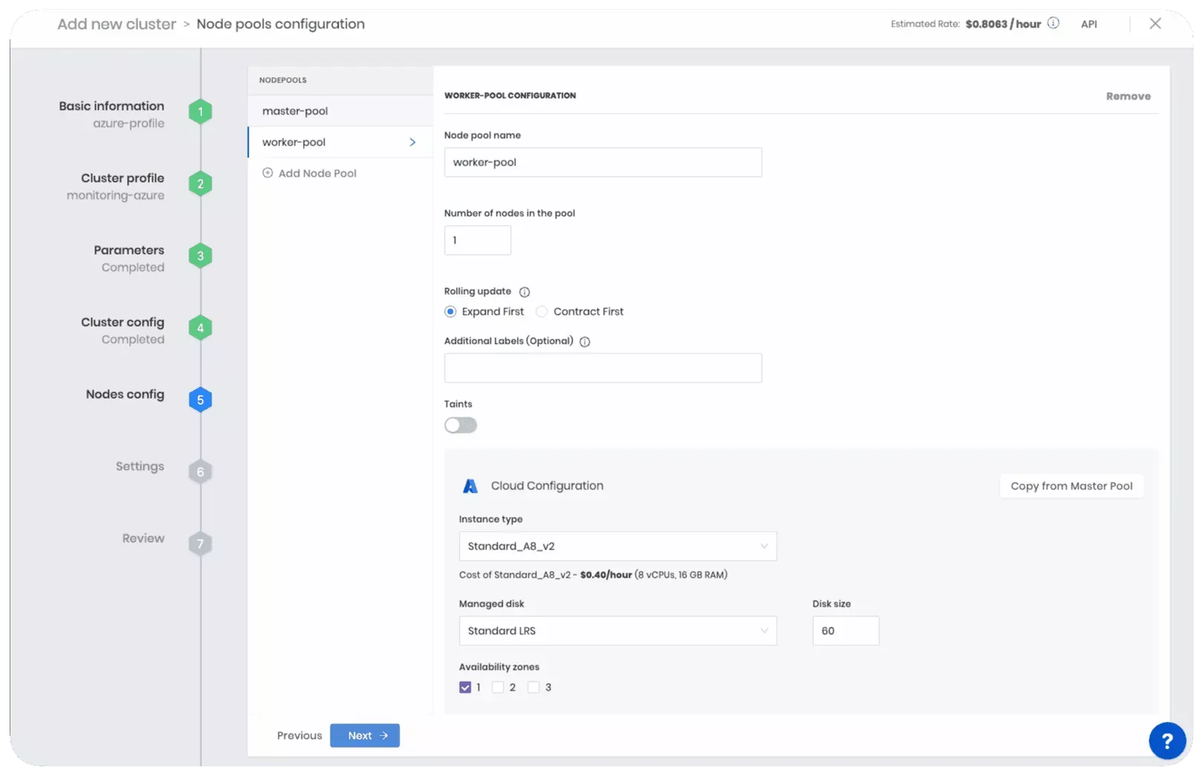Viewport: 1203px width, 776px height.
Task: Open the help question mark bubble
Action: (x=1167, y=740)
